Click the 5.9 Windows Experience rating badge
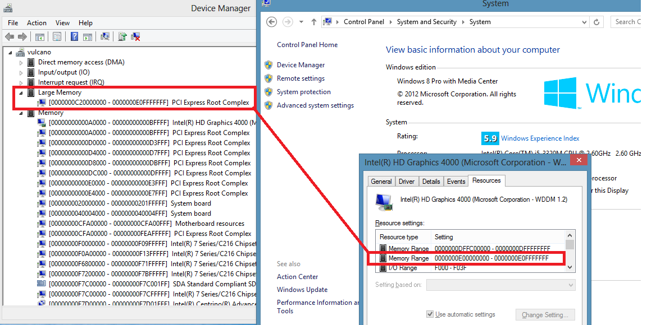 [490, 138]
